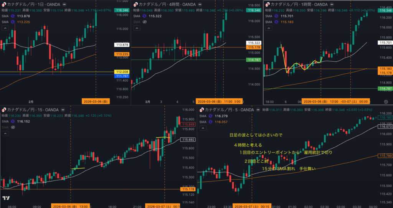Click the purple SMA 115.183 icon on 1-hour chart
The width and height of the screenshot is (393, 208).
[x=276, y=22]
